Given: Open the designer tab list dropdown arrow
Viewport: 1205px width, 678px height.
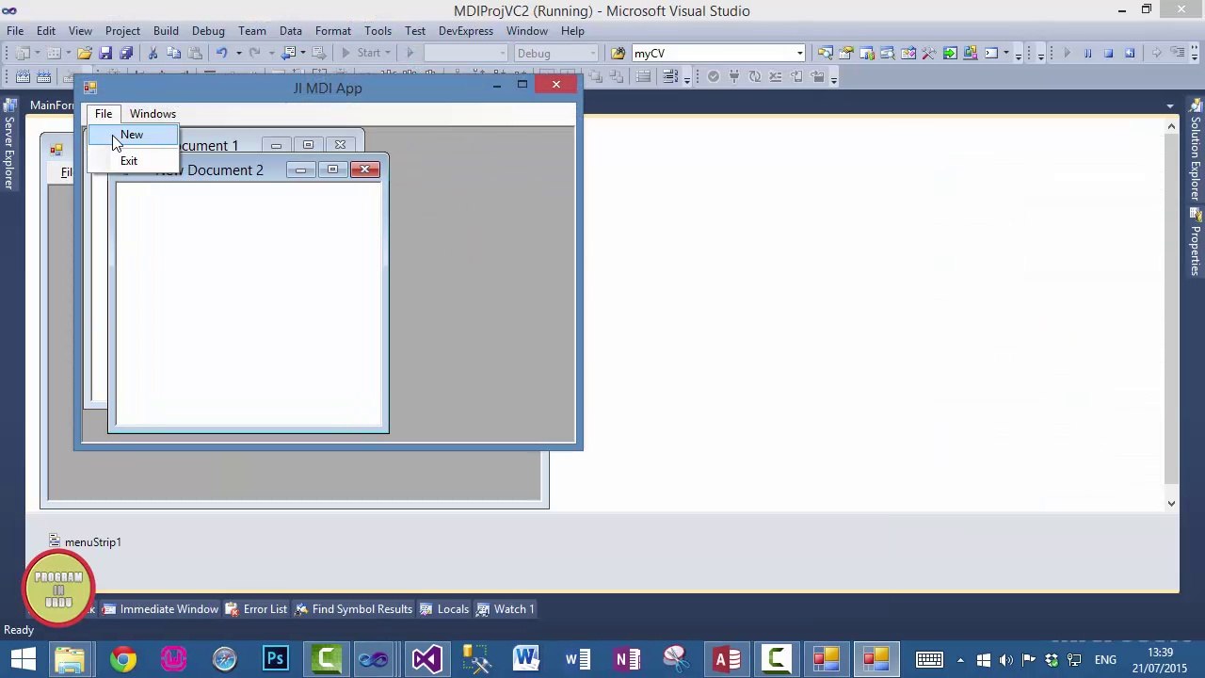Looking at the screenshot, I should (1170, 105).
